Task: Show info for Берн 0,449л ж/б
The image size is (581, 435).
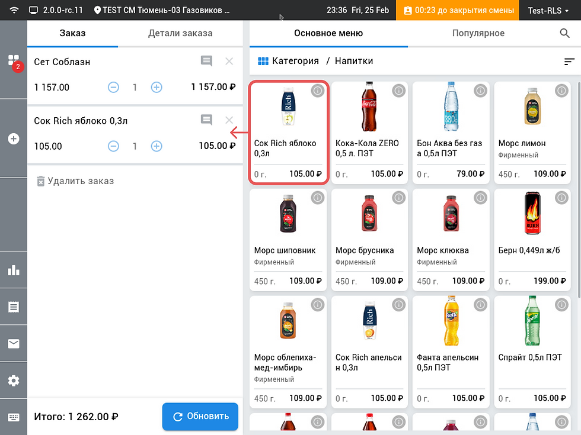Action: click(561, 198)
